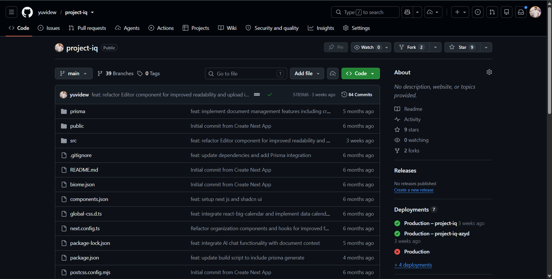Expand the Star lists dropdown arrow
Image resolution: width=552 pixels, height=279 pixels.
486,47
